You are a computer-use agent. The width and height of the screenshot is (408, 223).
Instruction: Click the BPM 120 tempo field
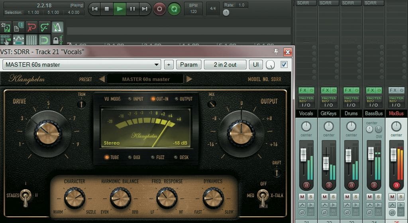(193, 9)
